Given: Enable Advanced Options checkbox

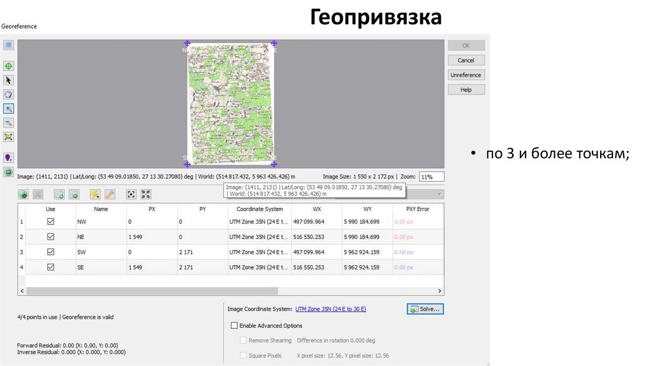Looking at the screenshot, I should coord(234,326).
